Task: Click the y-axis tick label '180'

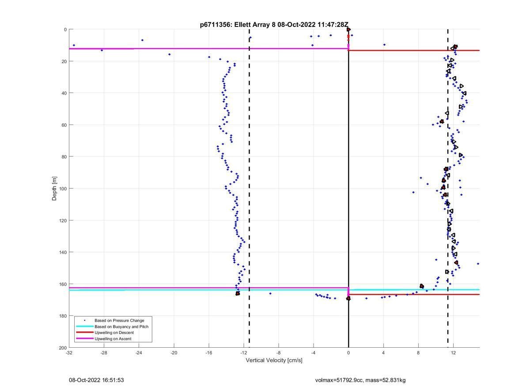Action: 63,316
